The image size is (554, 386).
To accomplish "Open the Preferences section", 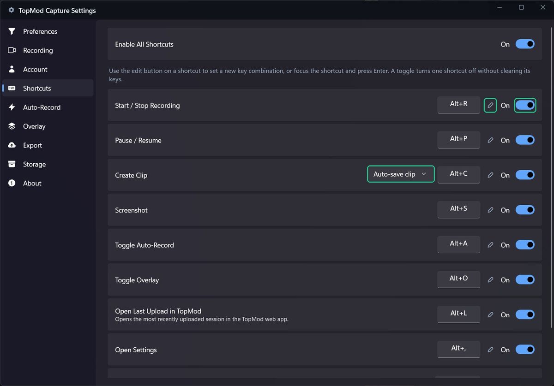I will point(48,31).
